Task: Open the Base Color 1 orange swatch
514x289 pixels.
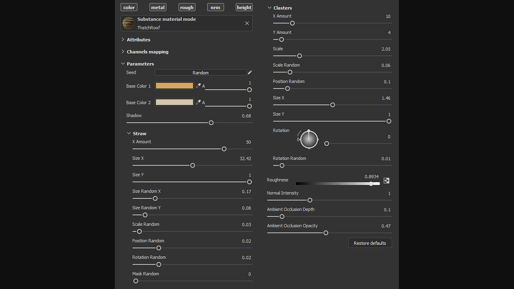Action: click(174, 86)
